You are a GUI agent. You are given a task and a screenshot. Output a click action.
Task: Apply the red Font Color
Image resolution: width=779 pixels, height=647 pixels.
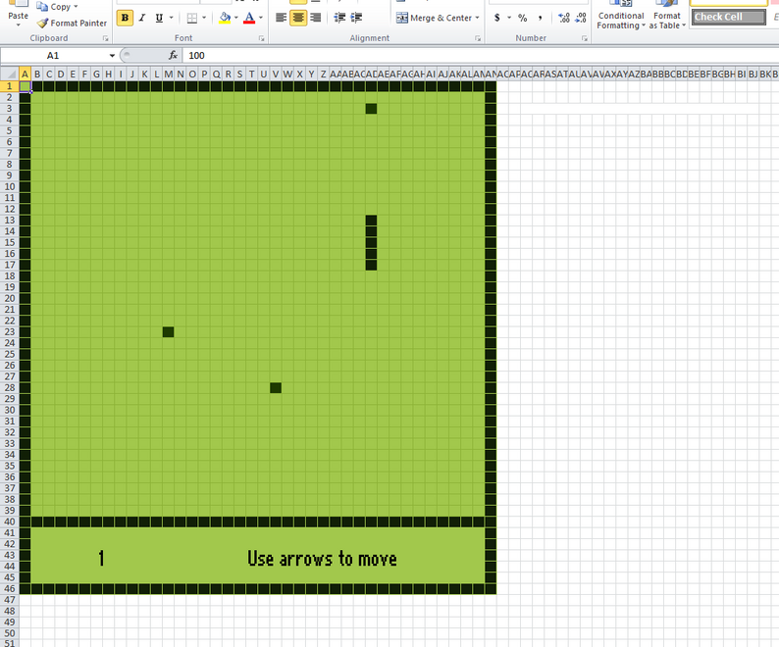(x=249, y=18)
